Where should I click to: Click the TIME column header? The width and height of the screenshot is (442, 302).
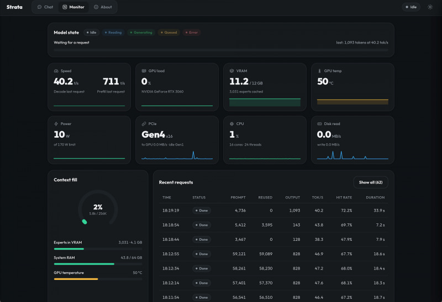pyautogui.click(x=167, y=197)
